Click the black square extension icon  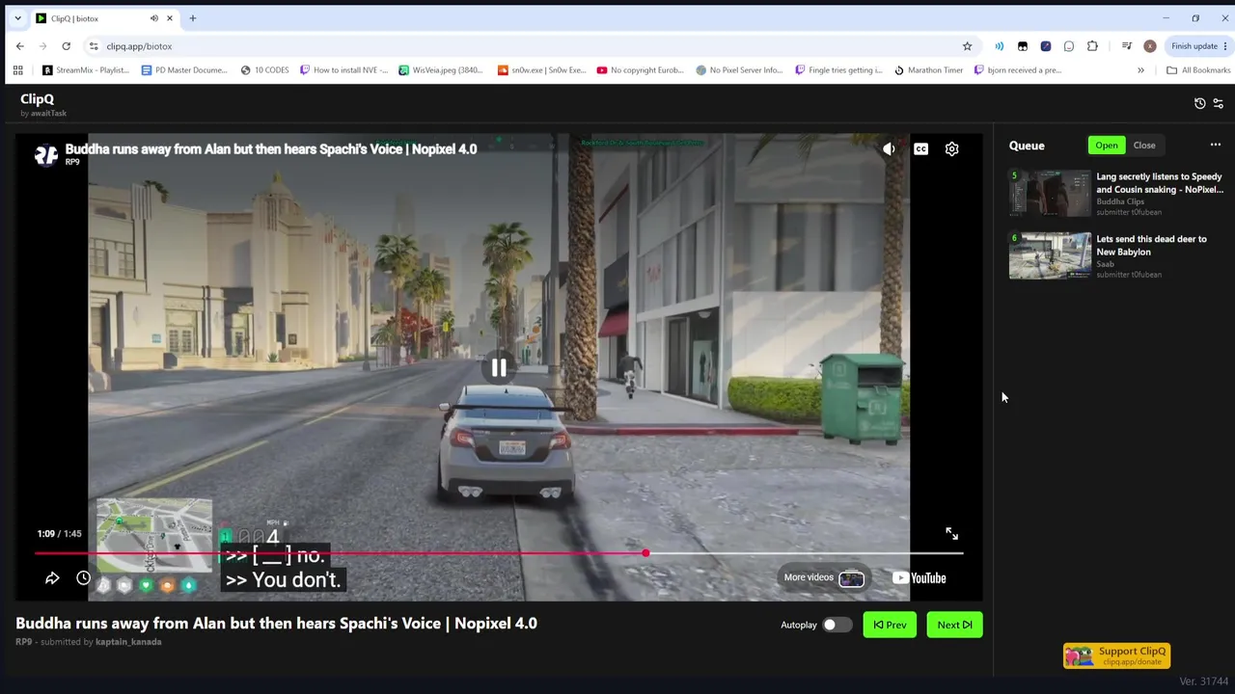[1023, 46]
